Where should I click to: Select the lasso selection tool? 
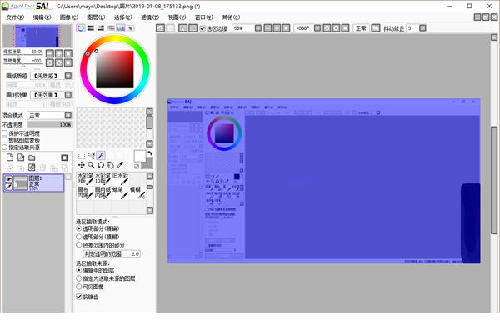click(x=91, y=156)
